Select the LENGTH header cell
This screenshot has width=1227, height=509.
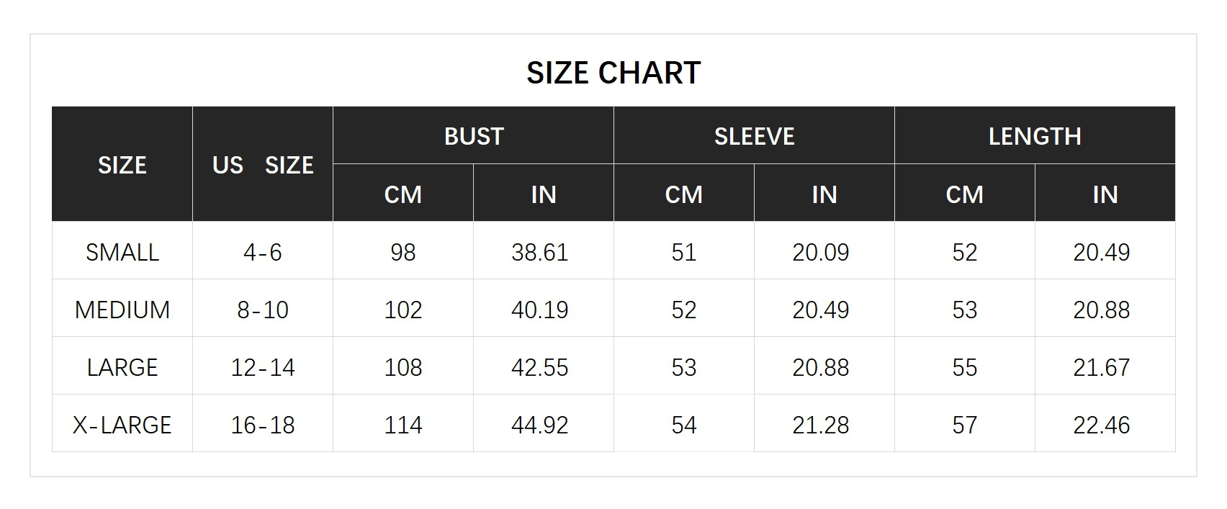point(1035,136)
